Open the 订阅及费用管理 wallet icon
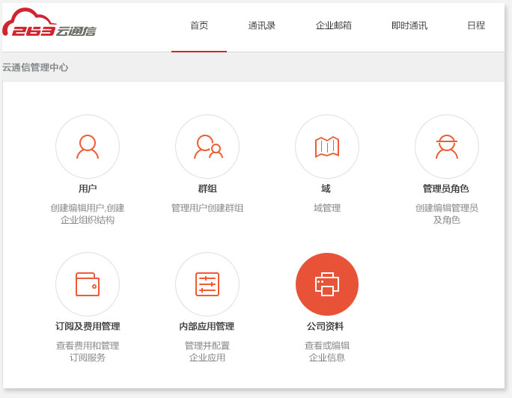This screenshot has height=398, width=512. (88, 284)
